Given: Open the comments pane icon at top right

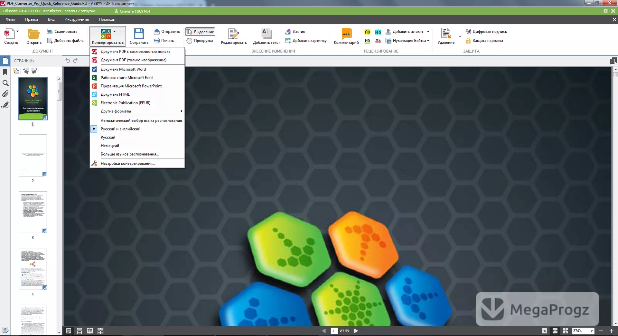Looking at the screenshot, I should click(613, 61).
